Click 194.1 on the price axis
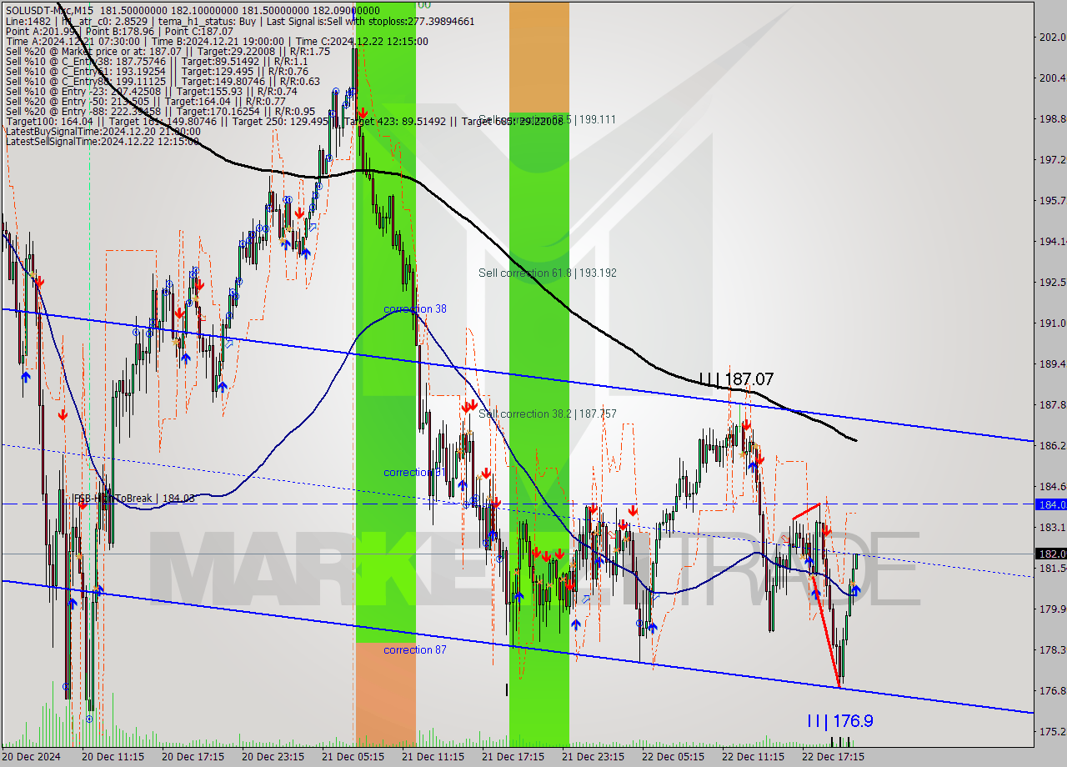Image resolution: width=1067 pixels, height=767 pixels. [x=1052, y=241]
